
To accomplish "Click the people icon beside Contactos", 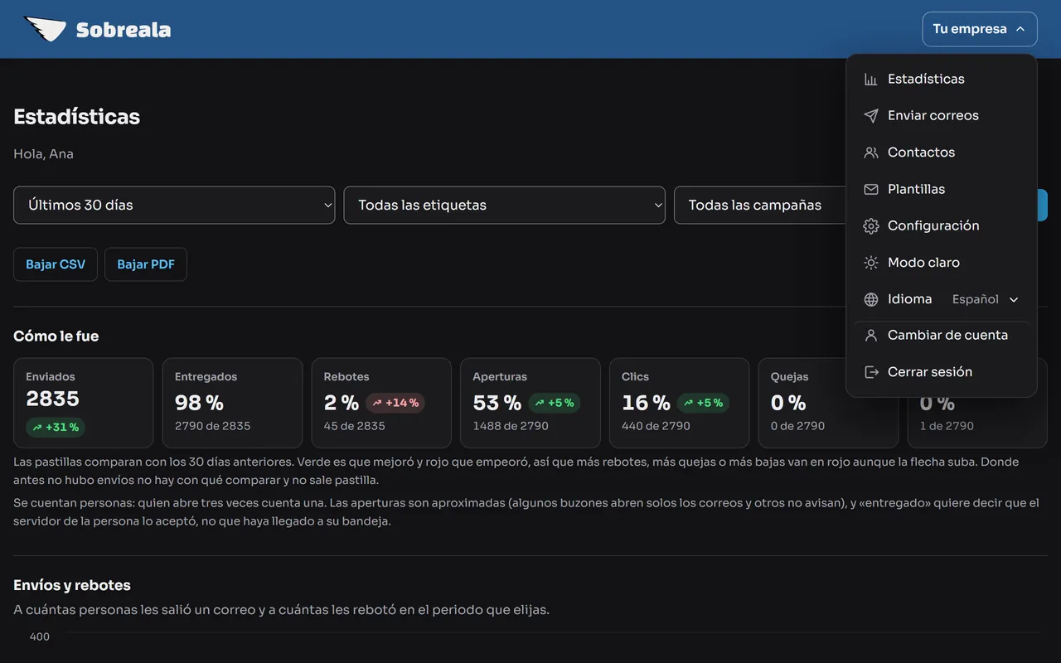I will 870,152.
